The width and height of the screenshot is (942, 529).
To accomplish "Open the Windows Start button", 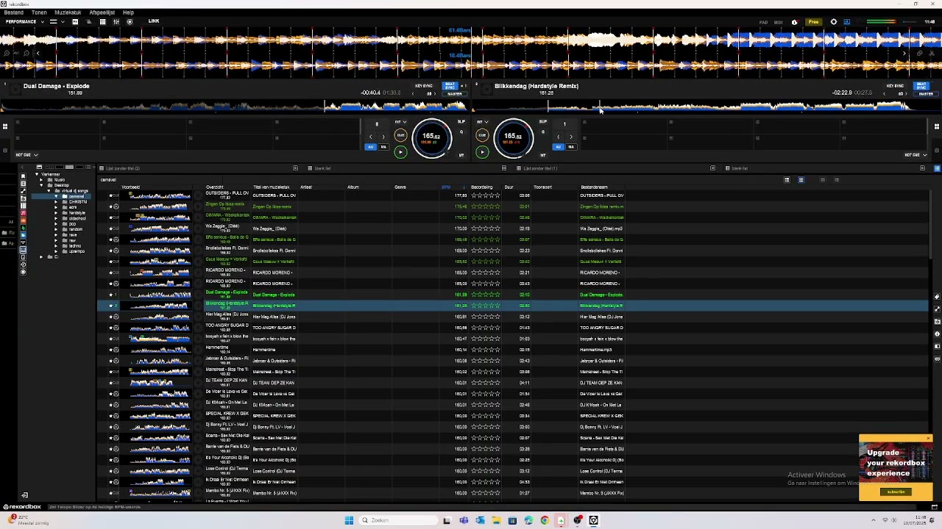I will [349, 520].
